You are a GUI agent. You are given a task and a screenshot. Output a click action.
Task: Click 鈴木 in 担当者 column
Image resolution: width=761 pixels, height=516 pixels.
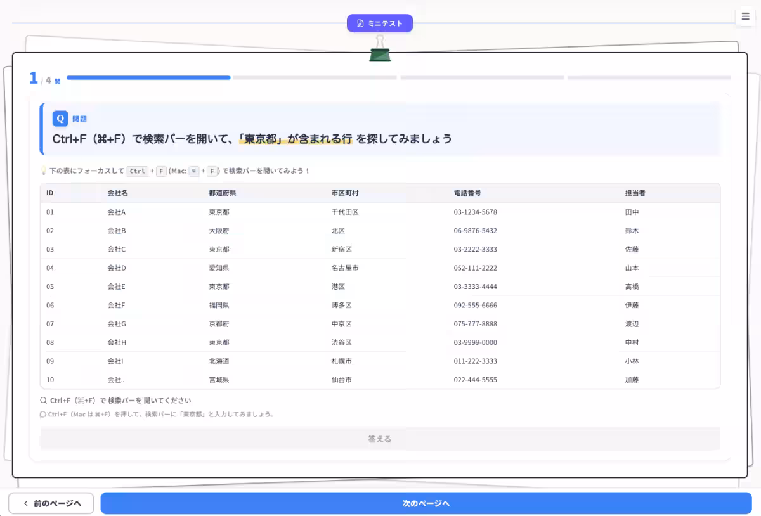click(632, 231)
